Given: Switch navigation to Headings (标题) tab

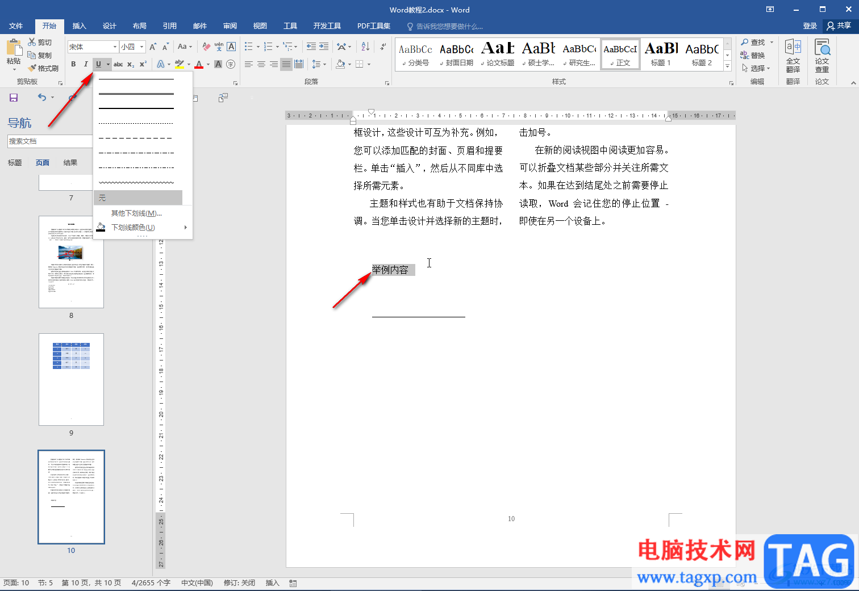Looking at the screenshot, I should [x=15, y=163].
